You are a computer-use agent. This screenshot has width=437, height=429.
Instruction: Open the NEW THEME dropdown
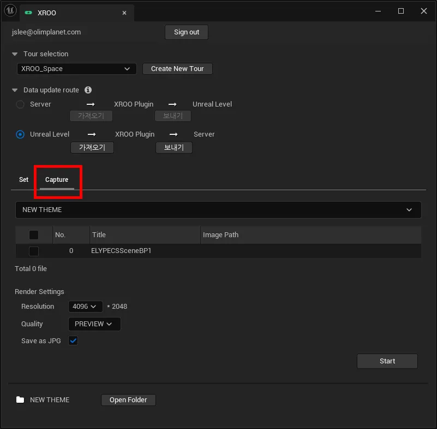218,210
